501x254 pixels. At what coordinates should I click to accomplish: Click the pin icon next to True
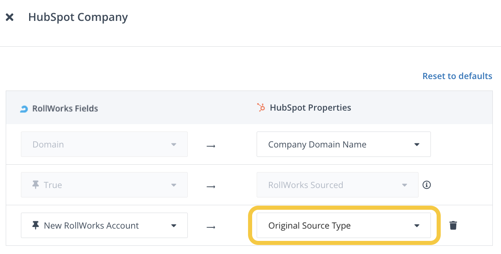tap(36, 185)
